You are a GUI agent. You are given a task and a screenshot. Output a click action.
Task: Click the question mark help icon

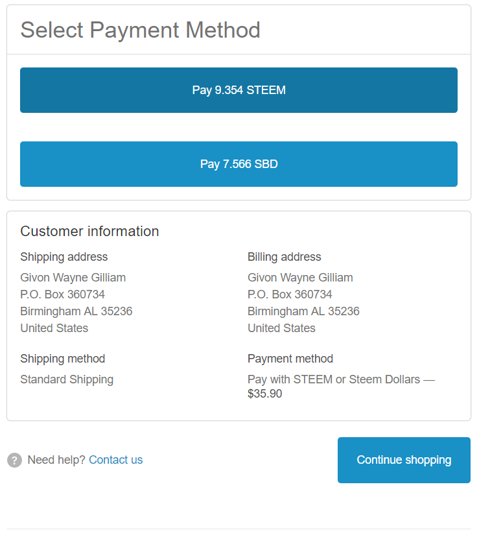coord(14,461)
